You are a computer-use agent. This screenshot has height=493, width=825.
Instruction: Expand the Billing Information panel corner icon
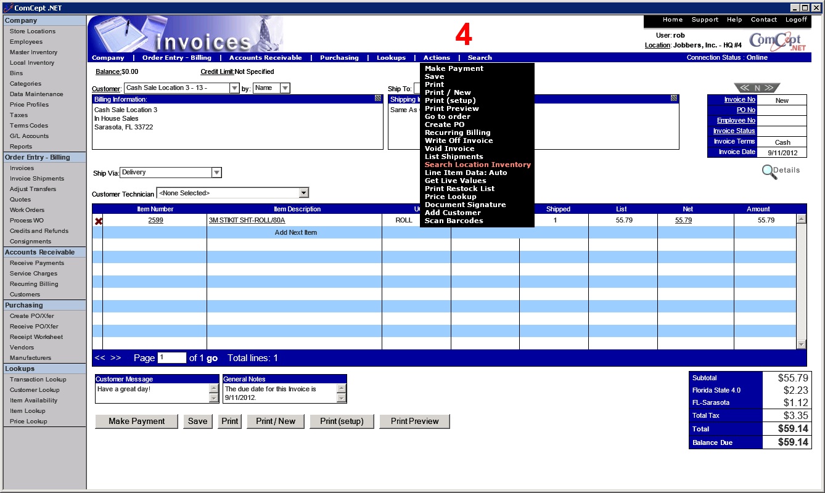pyautogui.click(x=377, y=99)
